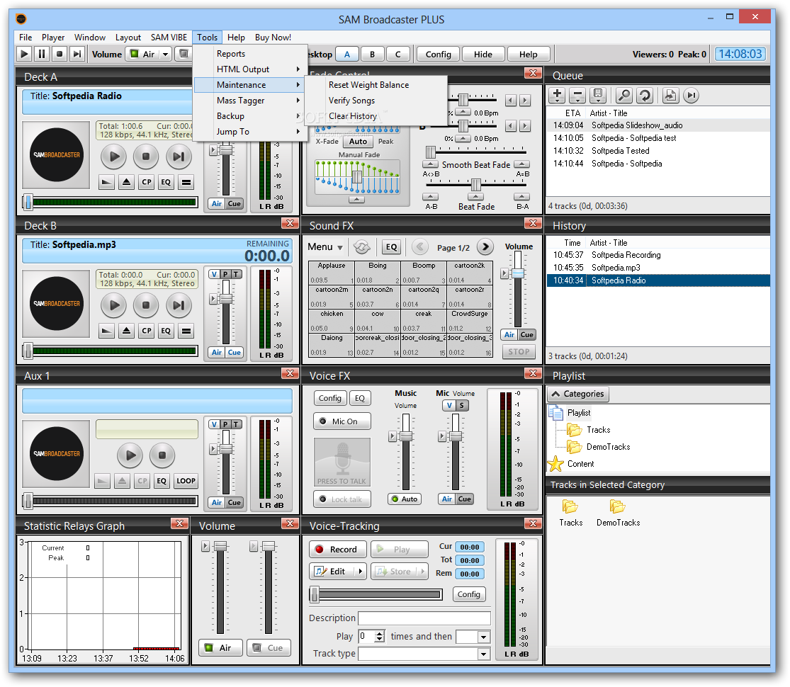Open the Sound FX Menu dropdown

[x=325, y=246]
